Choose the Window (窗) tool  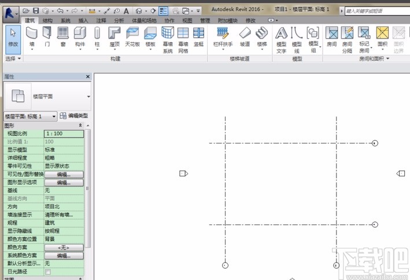(63, 36)
